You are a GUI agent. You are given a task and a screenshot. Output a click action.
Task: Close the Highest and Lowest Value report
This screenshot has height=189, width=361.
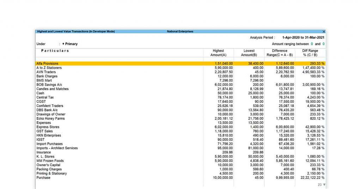click(324, 31)
